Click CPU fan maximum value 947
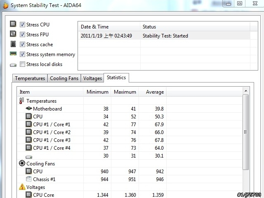This screenshot has height=198, width=264. point(132,172)
